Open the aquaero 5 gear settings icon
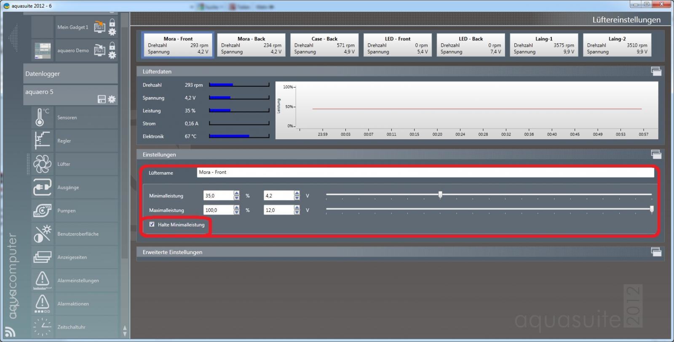Screen dimensions: 674x342 112,99
